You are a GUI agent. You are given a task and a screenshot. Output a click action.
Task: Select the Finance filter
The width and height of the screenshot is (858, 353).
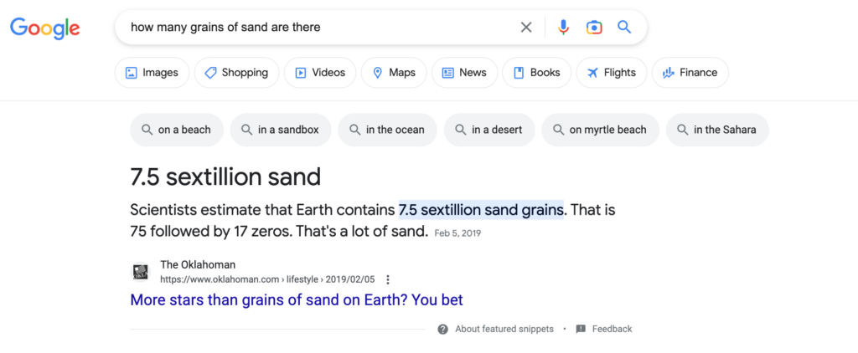690,73
